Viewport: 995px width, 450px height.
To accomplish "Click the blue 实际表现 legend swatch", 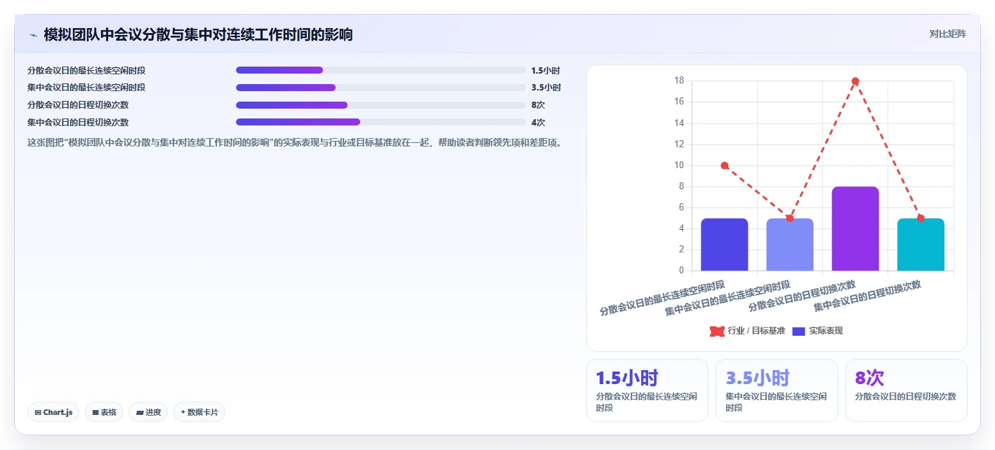I will pos(799,331).
